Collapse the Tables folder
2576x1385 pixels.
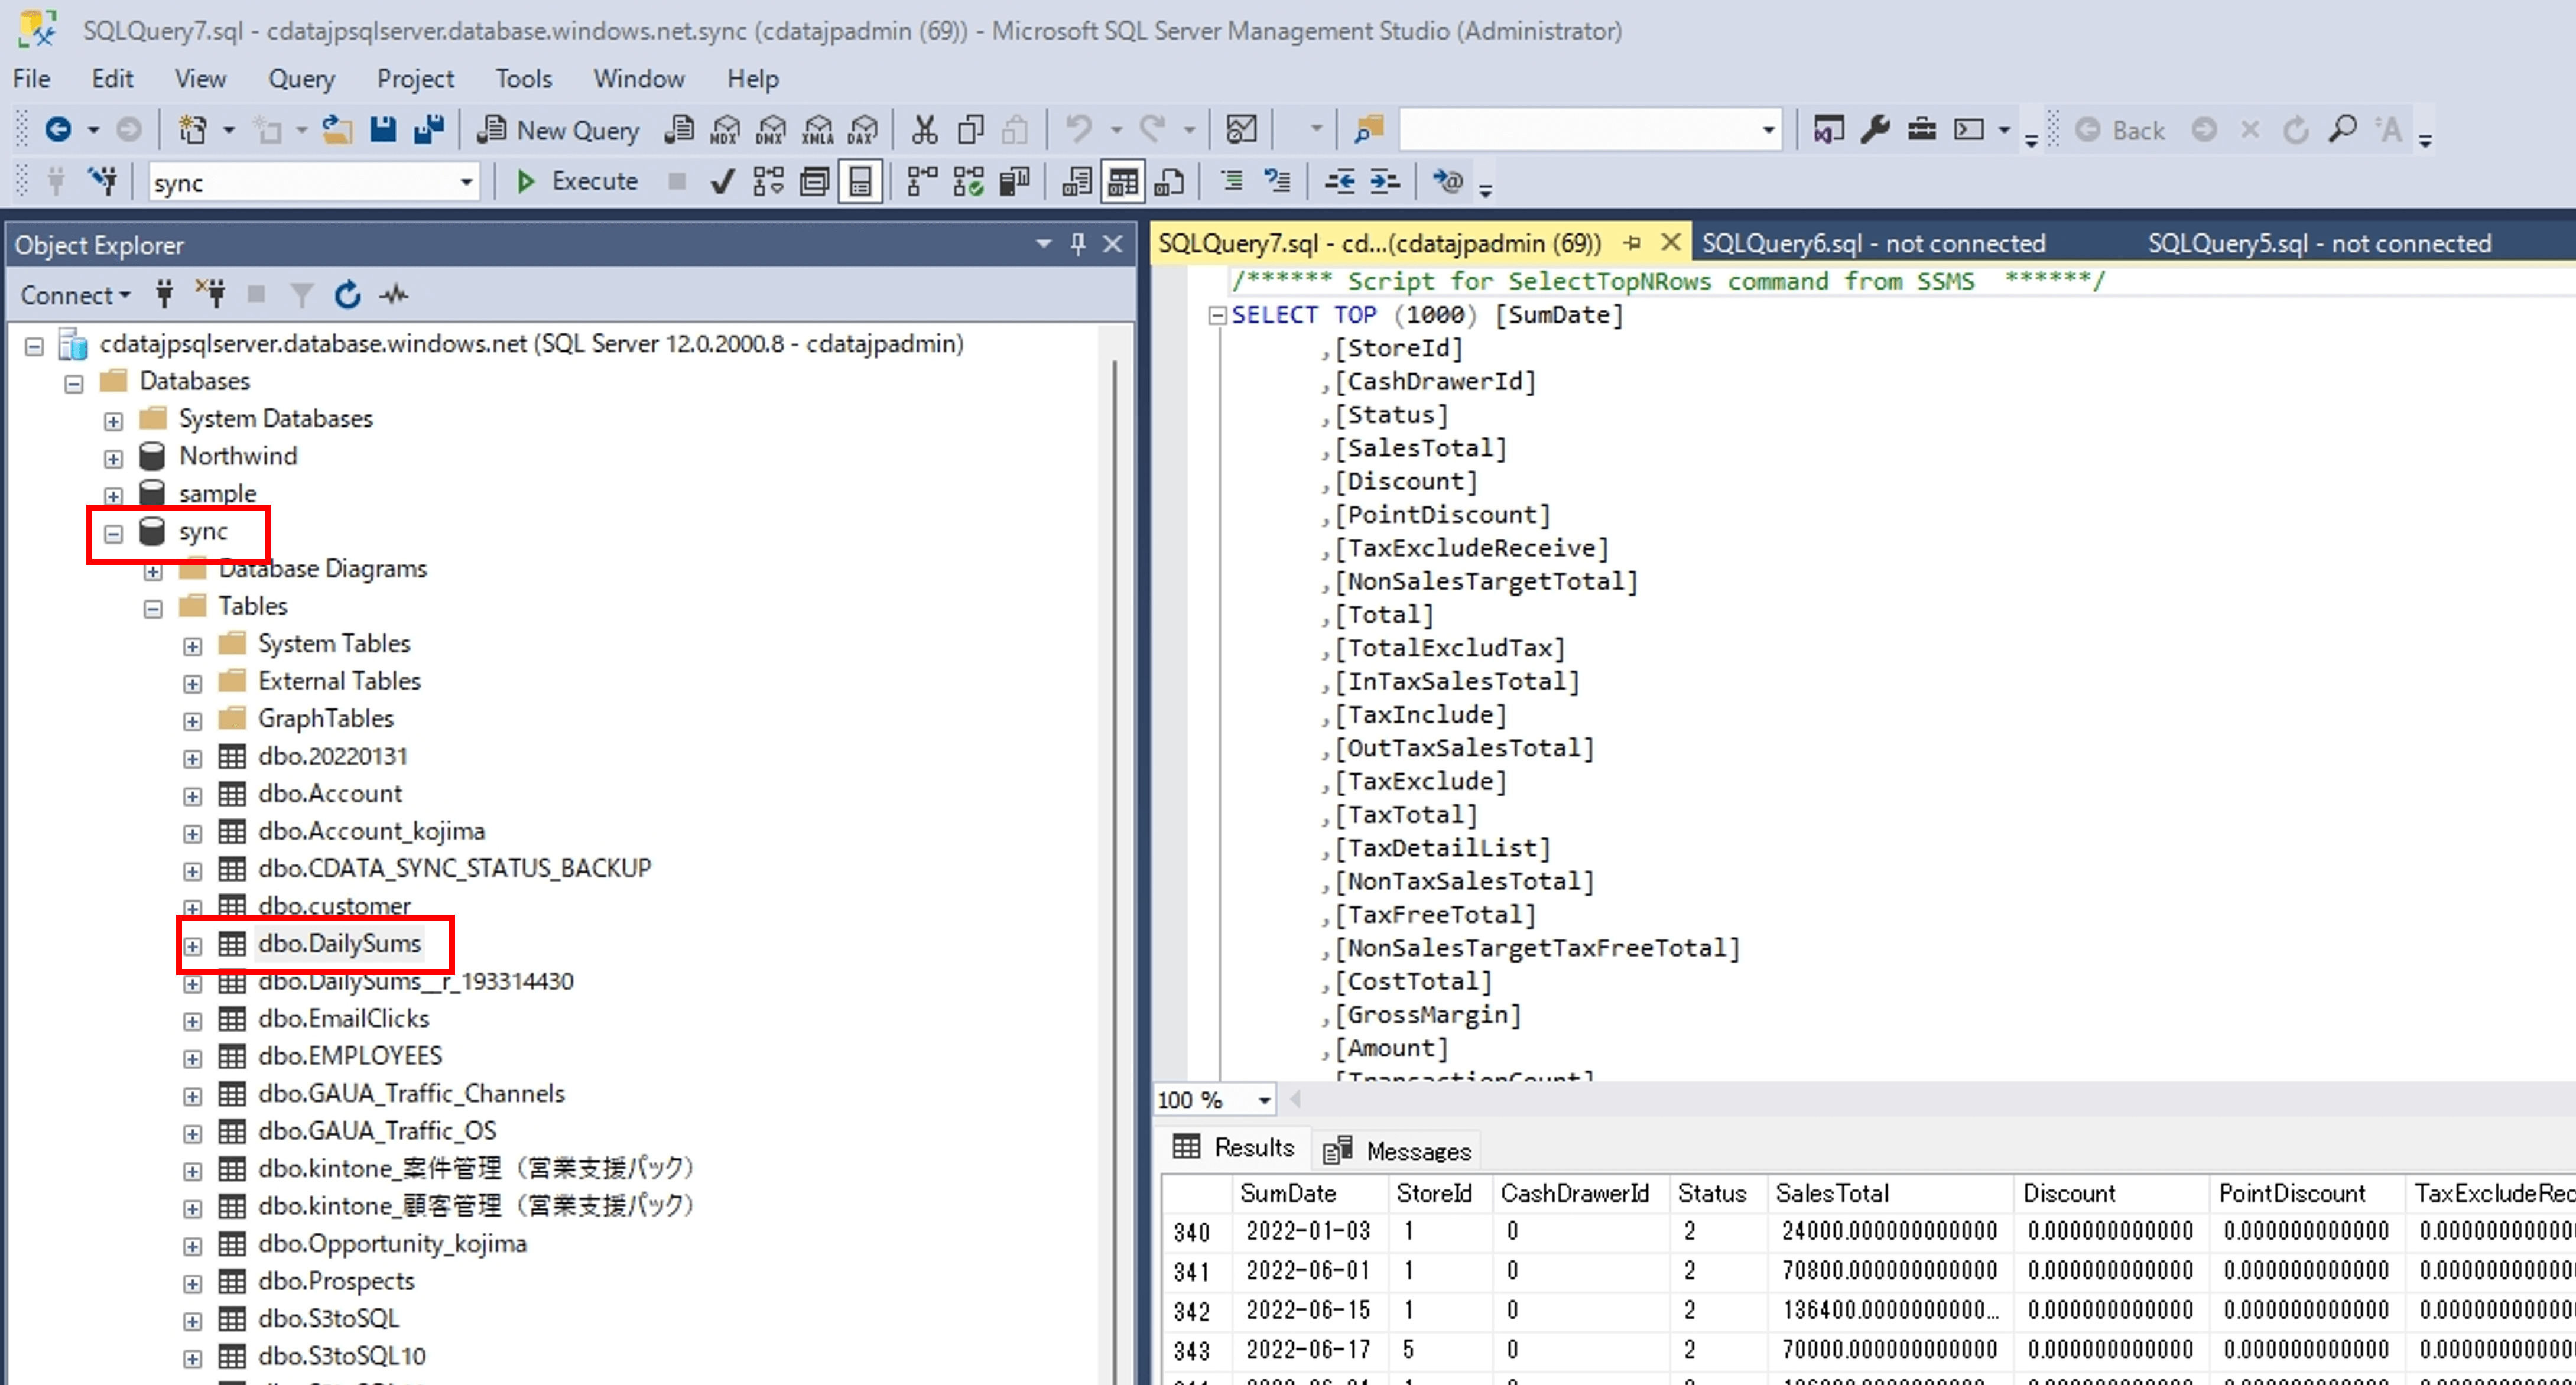[x=153, y=609]
